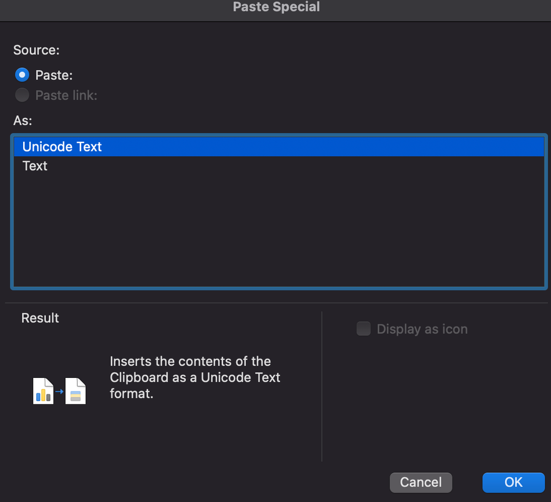Click the destination document icon in Result
This screenshot has width=551, height=502.
point(76,391)
